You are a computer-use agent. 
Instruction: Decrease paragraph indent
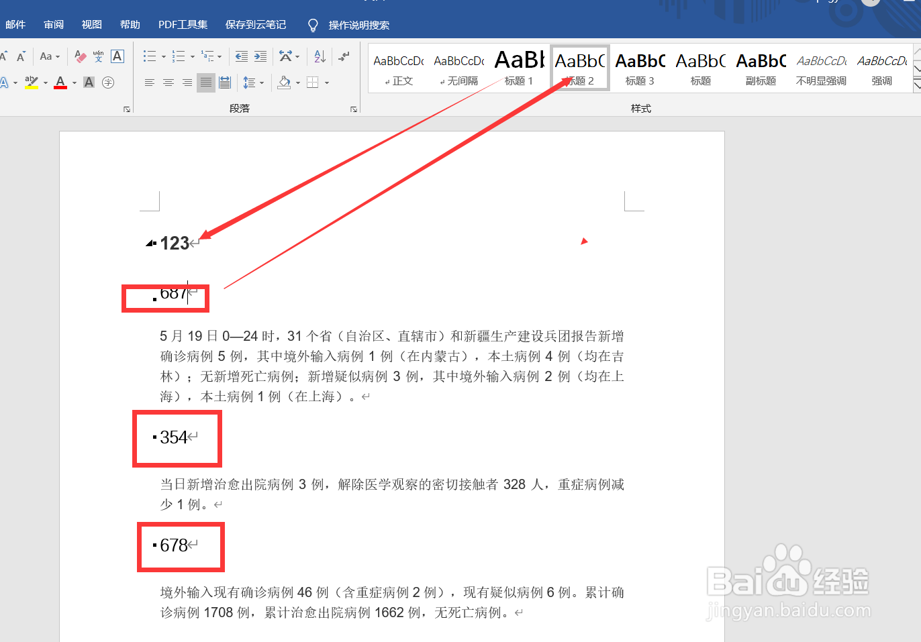[242, 56]
